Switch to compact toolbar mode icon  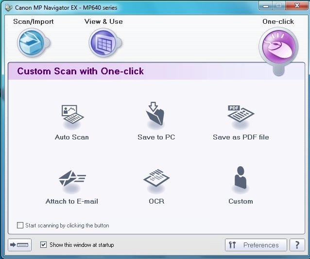point(20,245)
